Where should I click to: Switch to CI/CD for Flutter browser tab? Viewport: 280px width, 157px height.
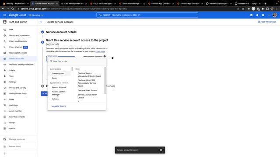[x=103, y=3]
